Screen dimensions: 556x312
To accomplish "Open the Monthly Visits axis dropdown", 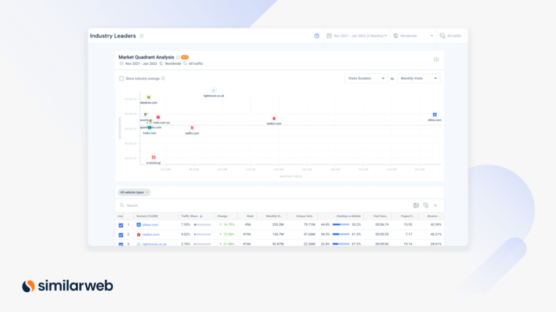I will (x=419, y=79).
